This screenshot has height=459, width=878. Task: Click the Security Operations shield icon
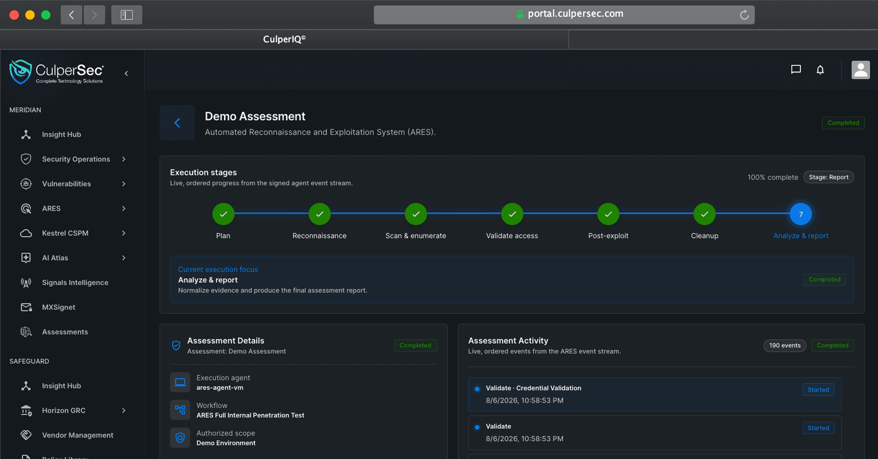[26, 159]
